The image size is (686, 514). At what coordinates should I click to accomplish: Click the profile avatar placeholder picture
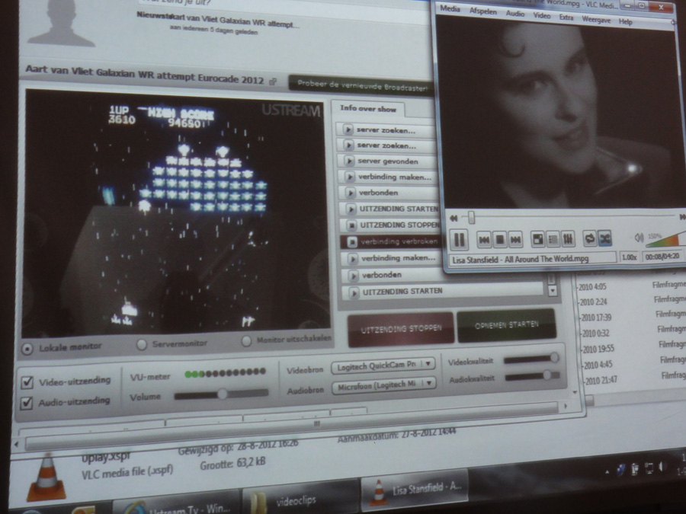coord(61,23)
